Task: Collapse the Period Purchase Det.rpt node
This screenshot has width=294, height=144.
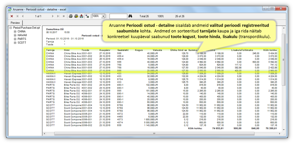Action: point(10,28)
